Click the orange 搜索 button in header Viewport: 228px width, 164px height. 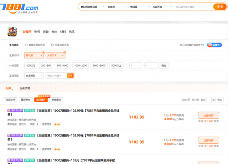[218, 7]
